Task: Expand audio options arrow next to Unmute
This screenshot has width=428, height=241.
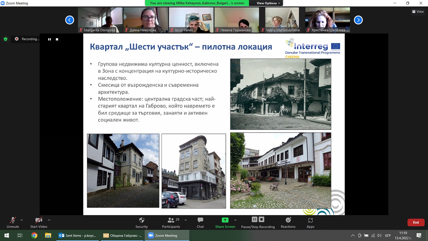Action: pos(22,220)
